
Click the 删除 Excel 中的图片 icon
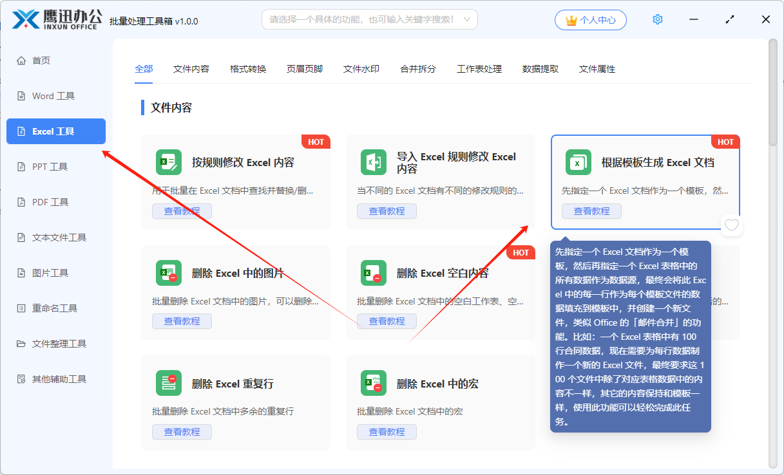coord(169,273)
